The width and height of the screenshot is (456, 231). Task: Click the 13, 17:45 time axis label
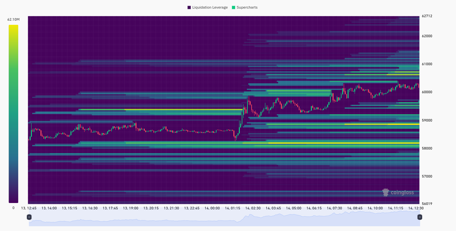[110, 208]
